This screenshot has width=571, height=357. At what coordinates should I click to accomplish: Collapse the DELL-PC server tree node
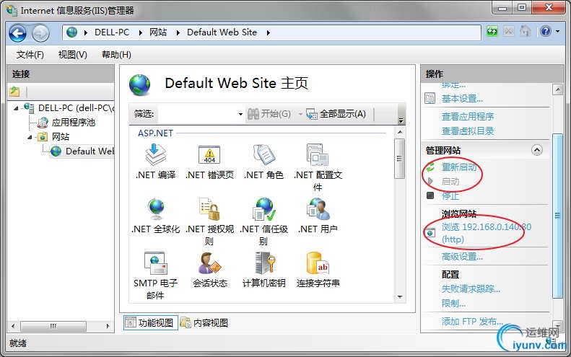pos(16,108)
